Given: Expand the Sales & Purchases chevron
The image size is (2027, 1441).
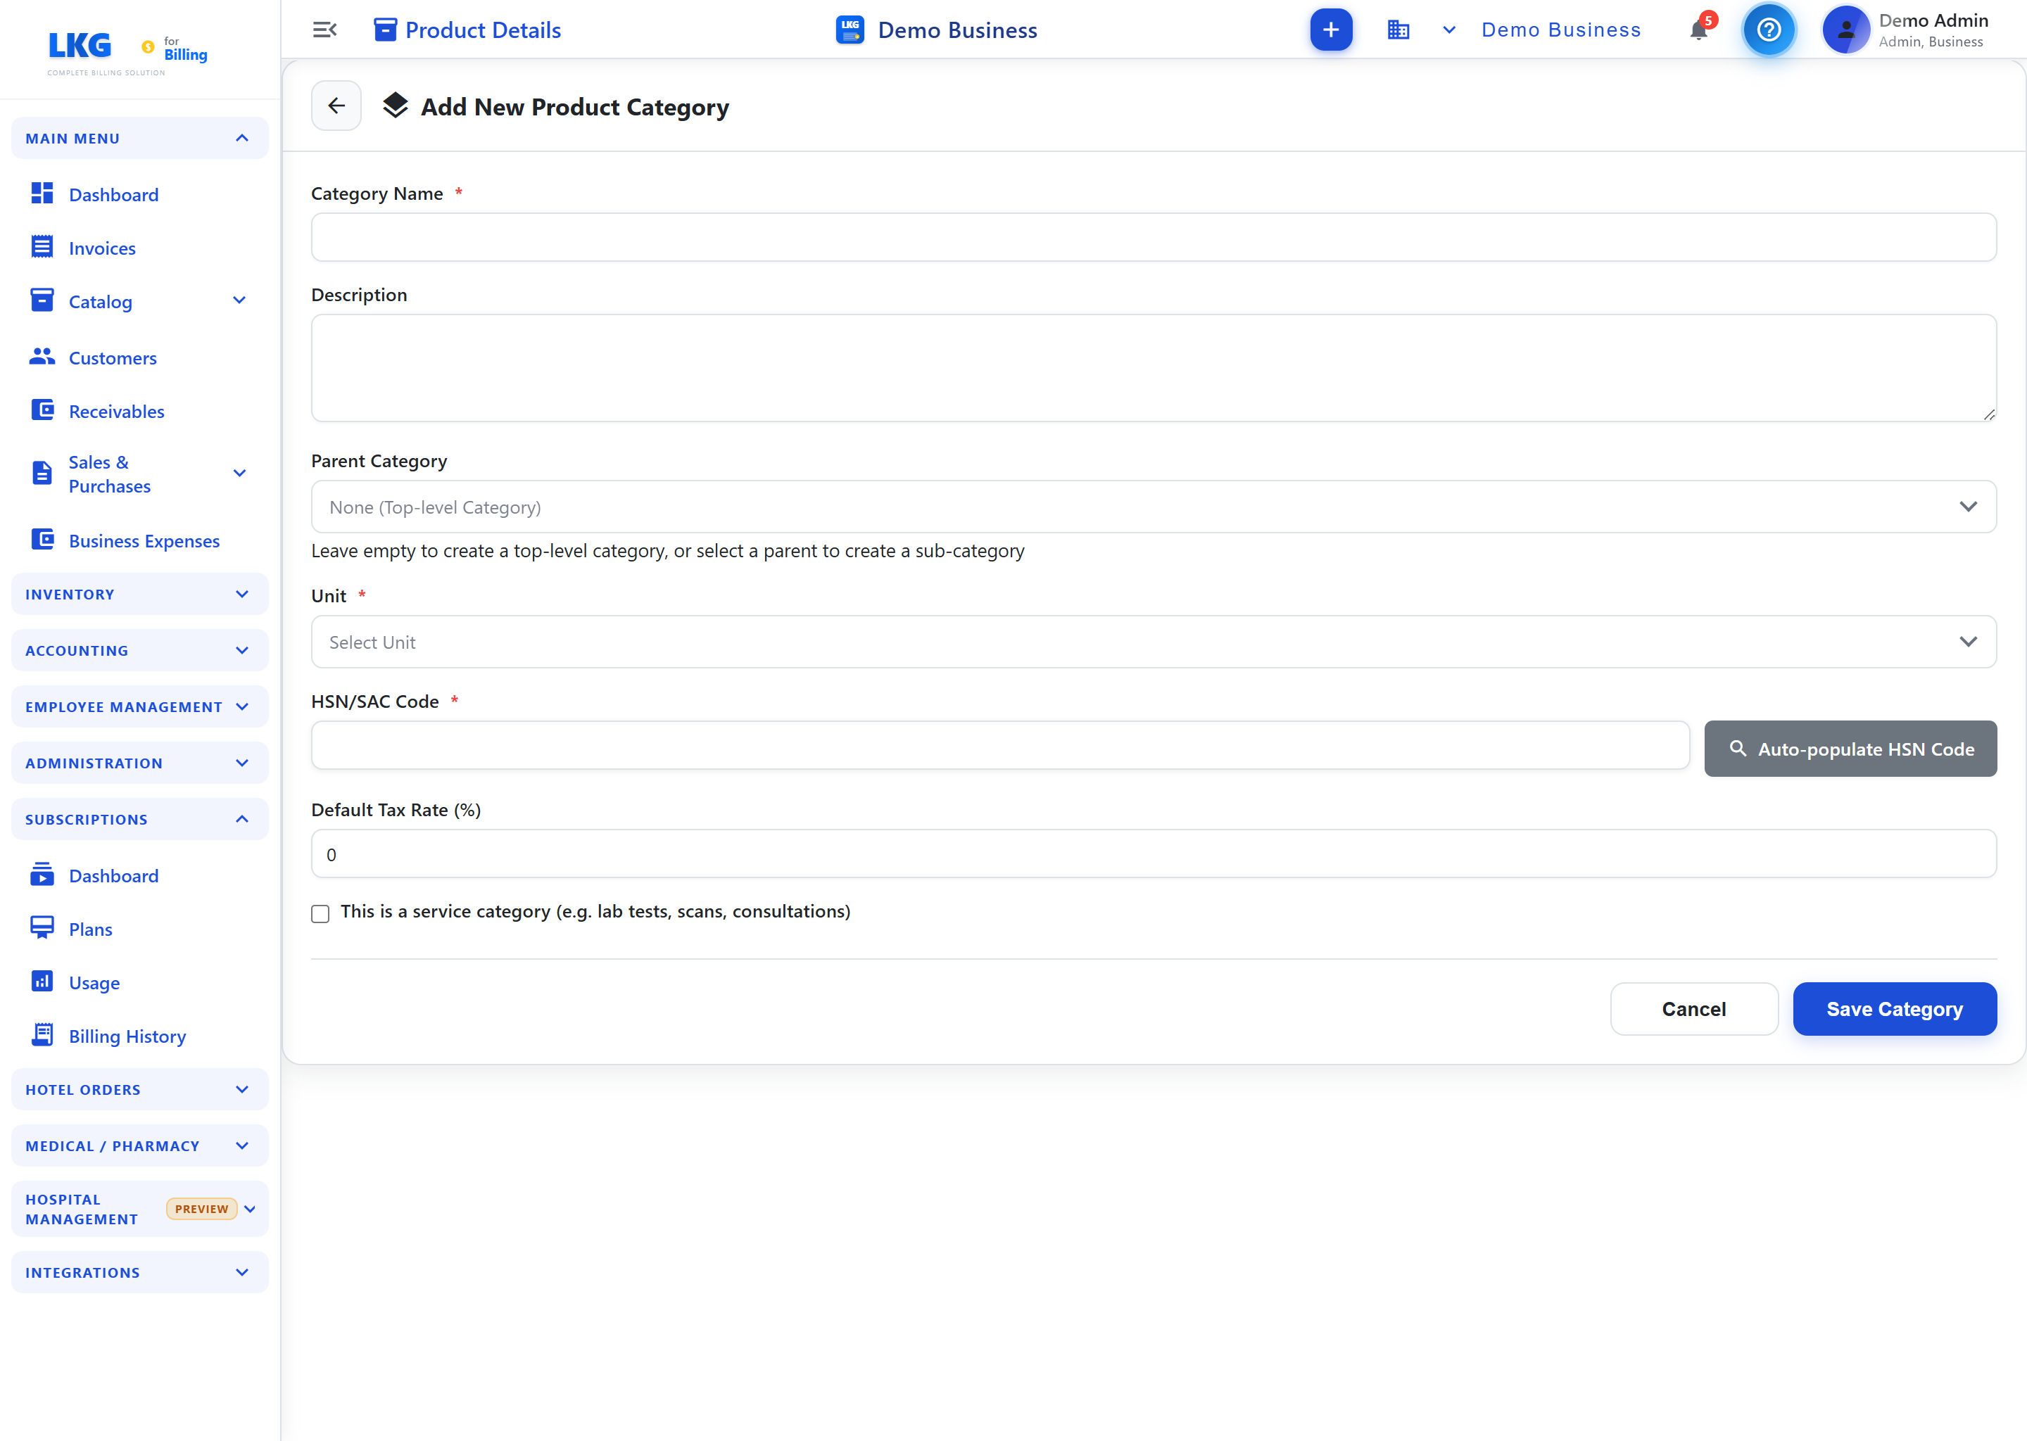Looking at the screenshot, I should coord(239,474).
